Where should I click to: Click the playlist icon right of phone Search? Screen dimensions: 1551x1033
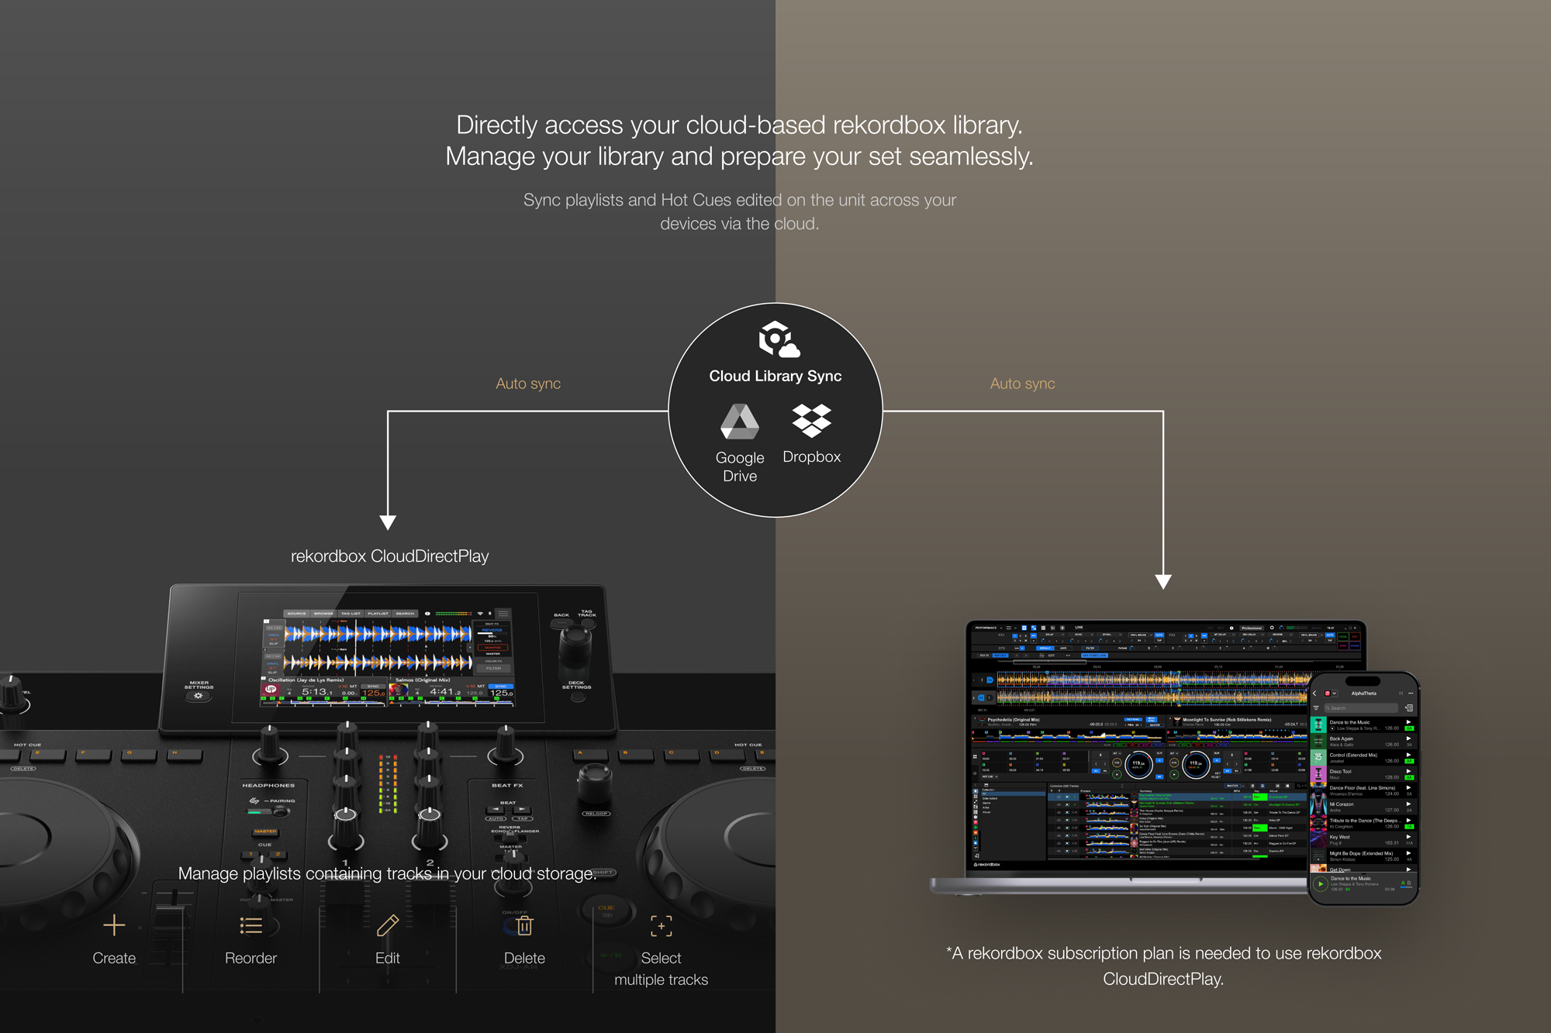tap(1408, 708)
